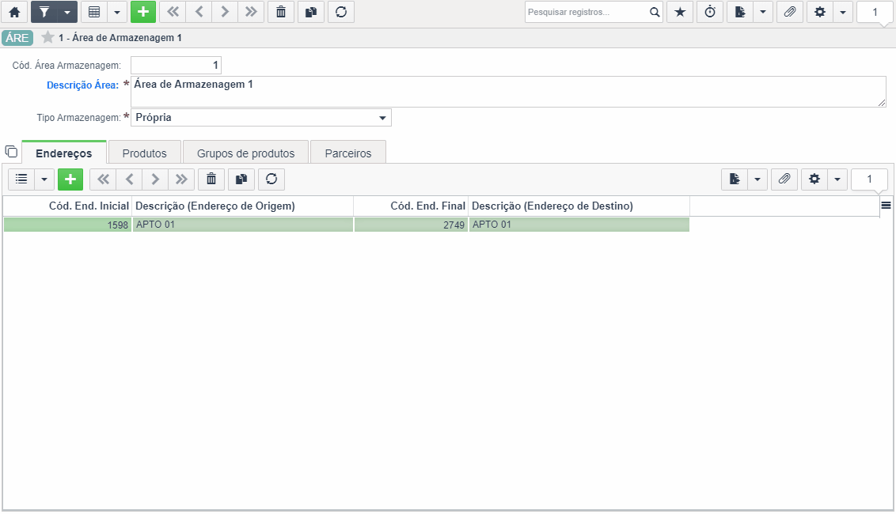Image resolution: width=896 pixels, height=514 pixels.
Task: Open the timer/stopwatch icon
Action: tap(710, 12)
